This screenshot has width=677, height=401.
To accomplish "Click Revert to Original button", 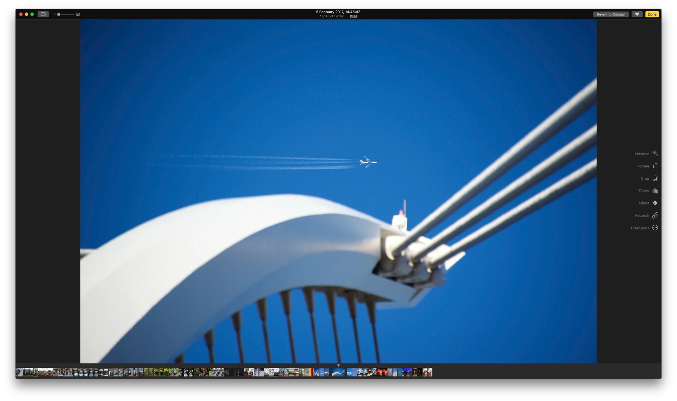I will click(610, 14).
